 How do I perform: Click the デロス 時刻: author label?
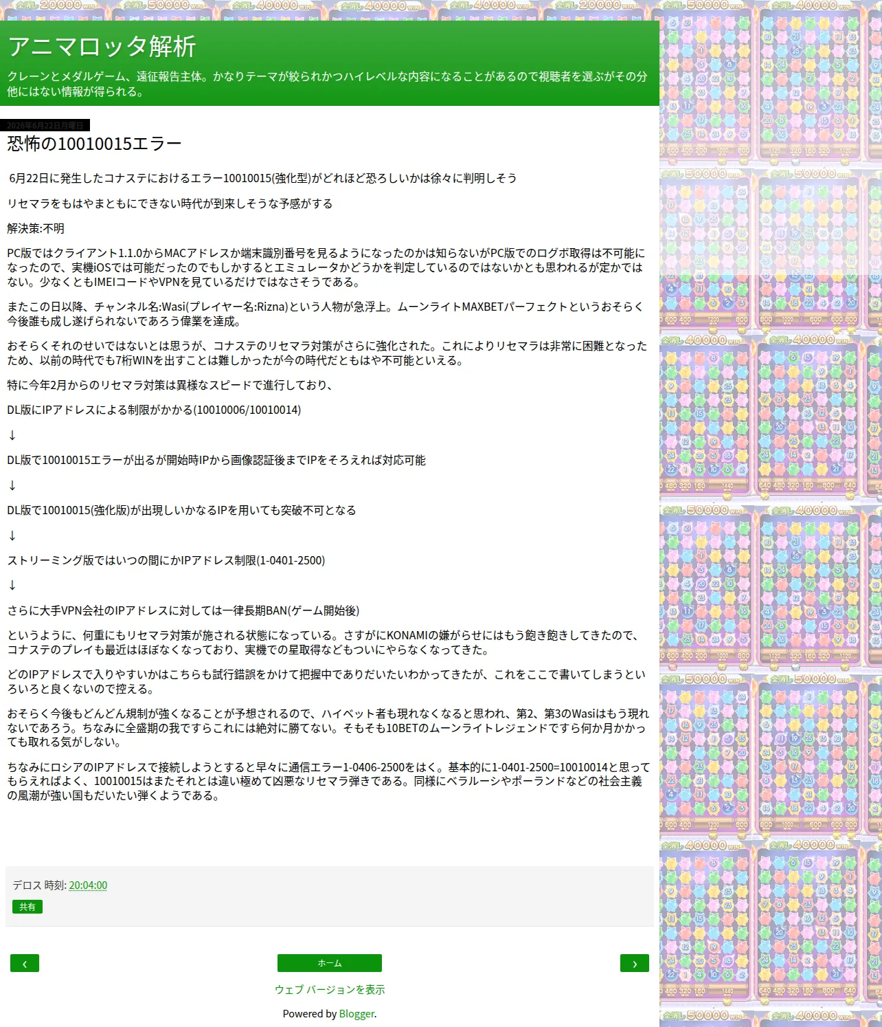pyautogui.click(x=39, y=885)
